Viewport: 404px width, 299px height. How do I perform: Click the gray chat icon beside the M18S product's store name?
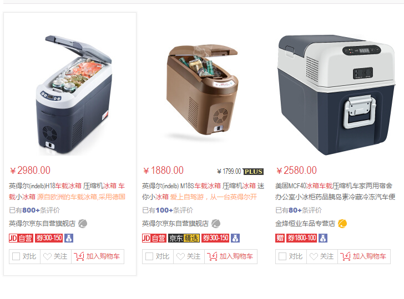[216, 224]
